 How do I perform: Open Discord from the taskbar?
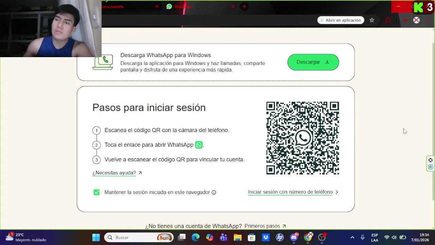point(294,237)
